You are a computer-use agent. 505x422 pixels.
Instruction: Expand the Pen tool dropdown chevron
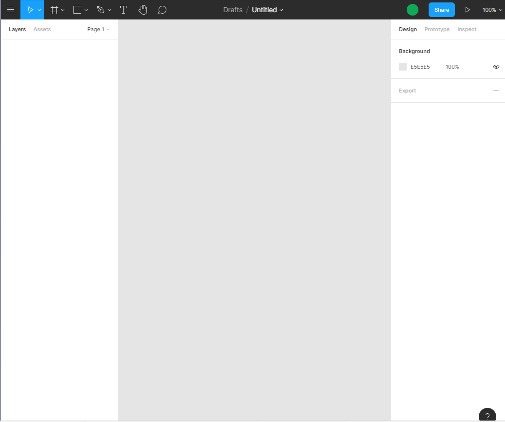click(x=109, y=10)
